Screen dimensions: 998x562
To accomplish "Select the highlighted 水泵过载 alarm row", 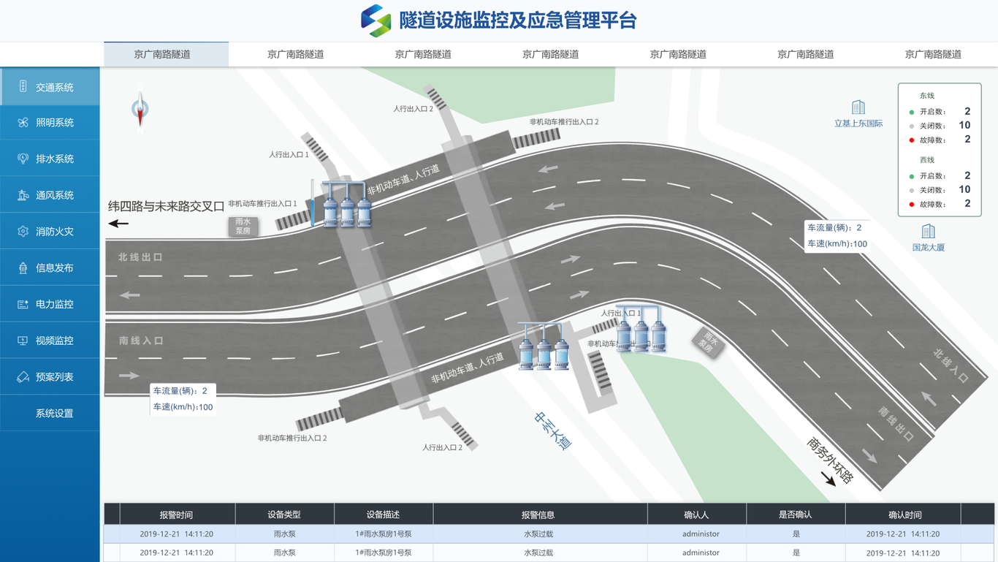I will click(539, 534).
